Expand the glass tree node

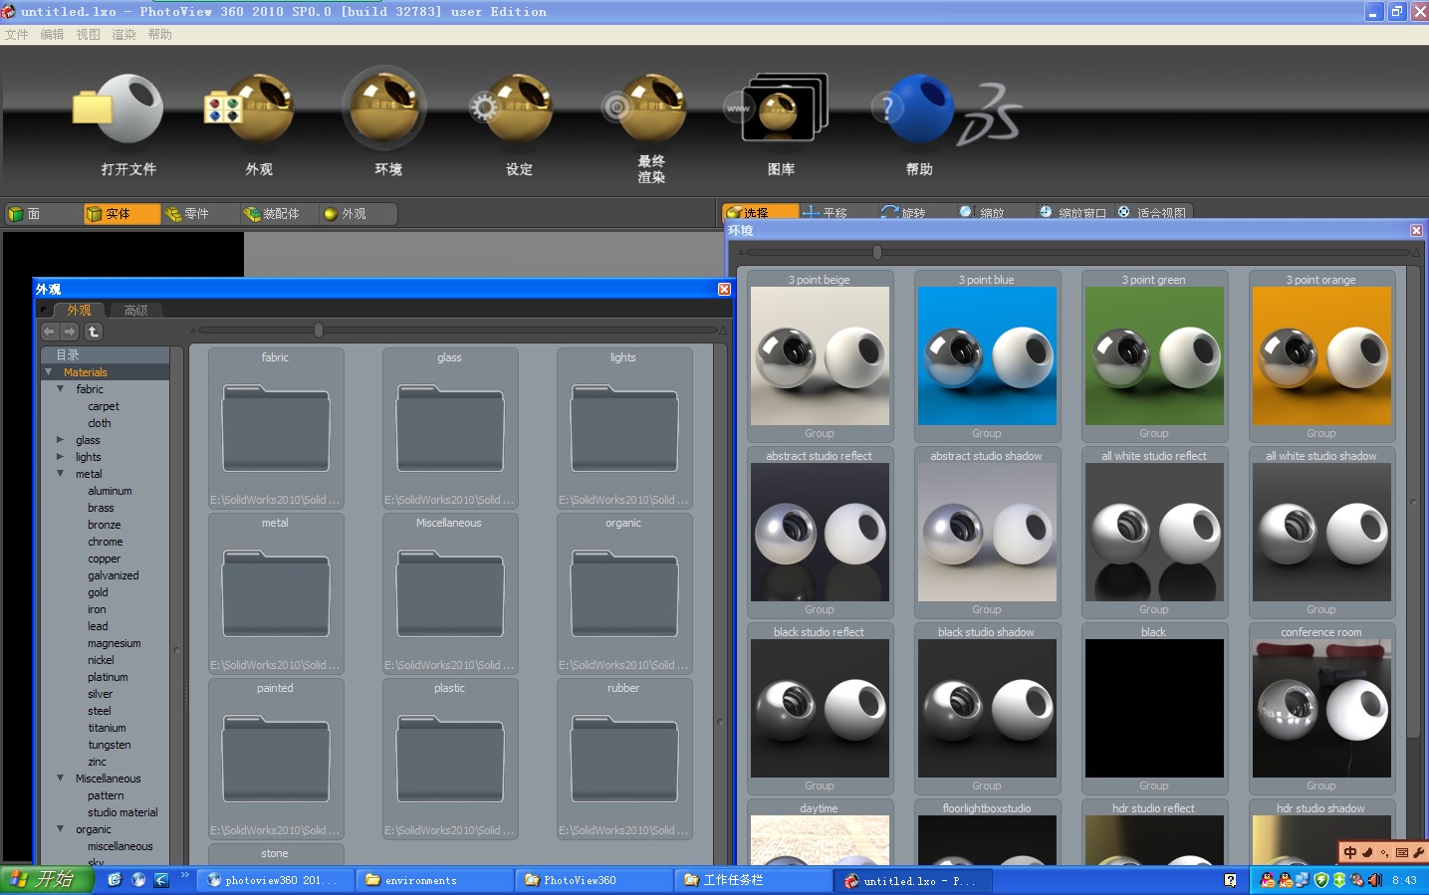tap(61, 440)
